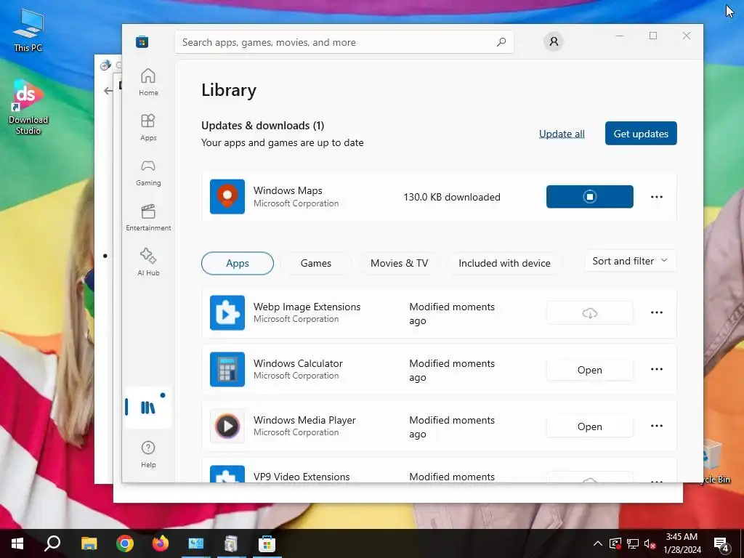Click the Windows Calculator app icon

227,369
